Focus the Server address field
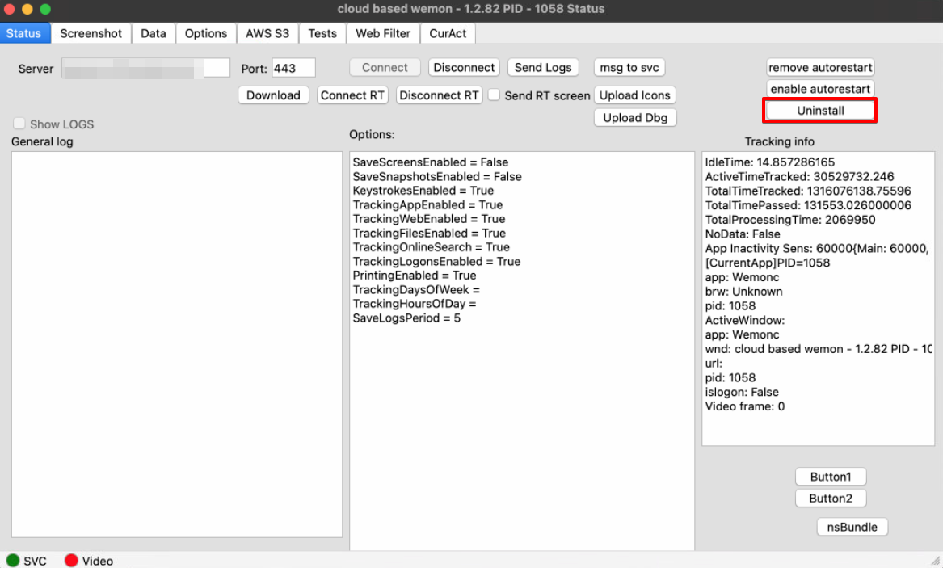Viewport: 943px width, 568px height. [x=145, y=69]
